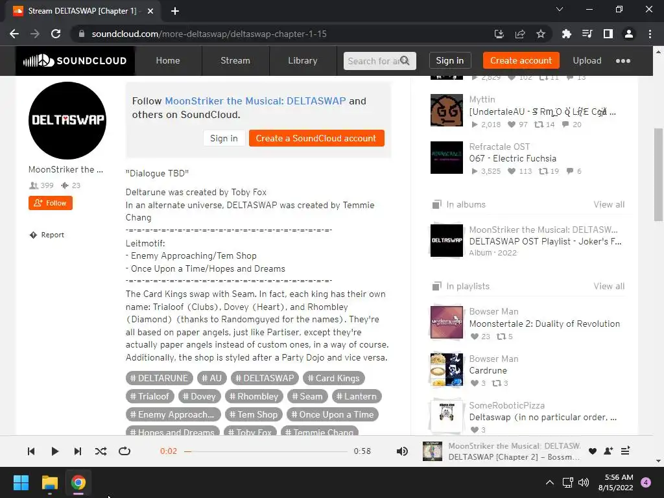Open the 399 followers count
Viewport: 664px width, 498px height.
coord(41,185)
